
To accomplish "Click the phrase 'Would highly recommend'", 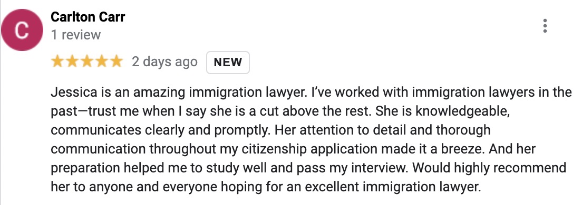I will (x=489, y=168).
